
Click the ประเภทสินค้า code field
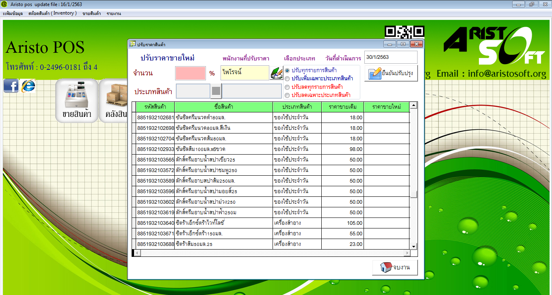193,91
